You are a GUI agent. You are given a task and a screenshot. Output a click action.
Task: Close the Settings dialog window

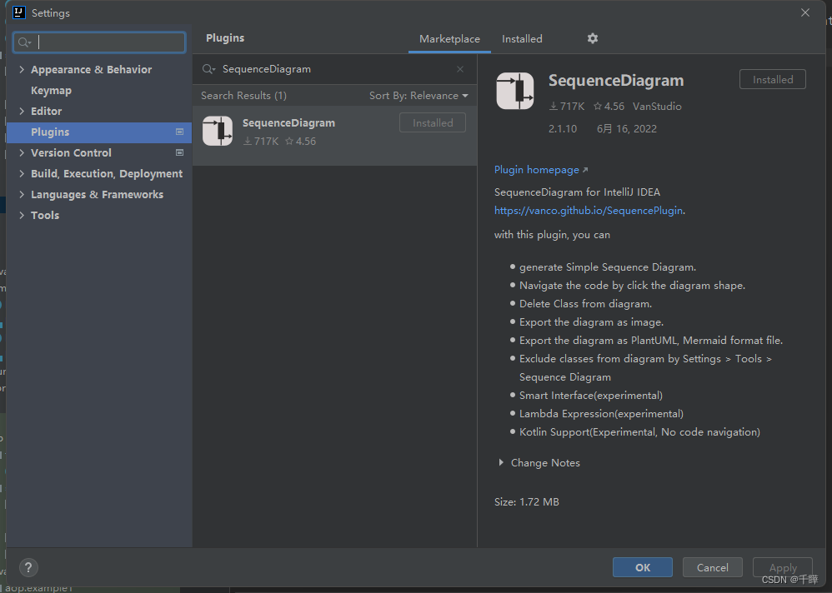pyautogui.click(x=805, y=12)
